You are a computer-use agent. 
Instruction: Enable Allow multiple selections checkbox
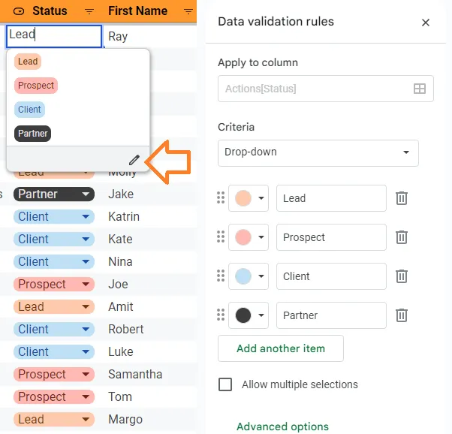click(225, 384)
